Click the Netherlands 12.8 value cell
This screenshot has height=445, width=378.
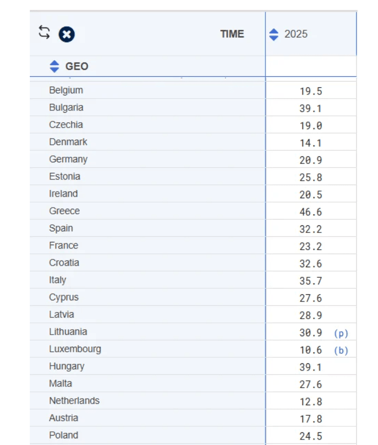[x=311, y=401]
